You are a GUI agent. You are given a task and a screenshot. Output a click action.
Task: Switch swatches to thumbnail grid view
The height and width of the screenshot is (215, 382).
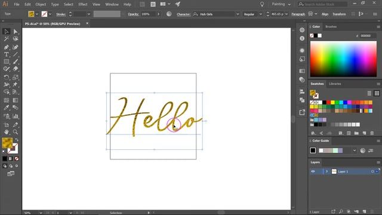377,93
